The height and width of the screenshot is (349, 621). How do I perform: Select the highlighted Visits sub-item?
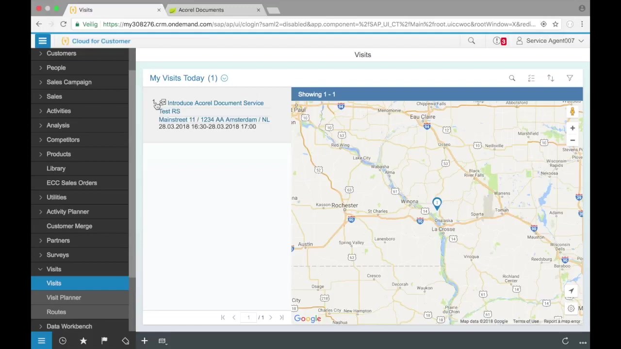pos(80,283)
